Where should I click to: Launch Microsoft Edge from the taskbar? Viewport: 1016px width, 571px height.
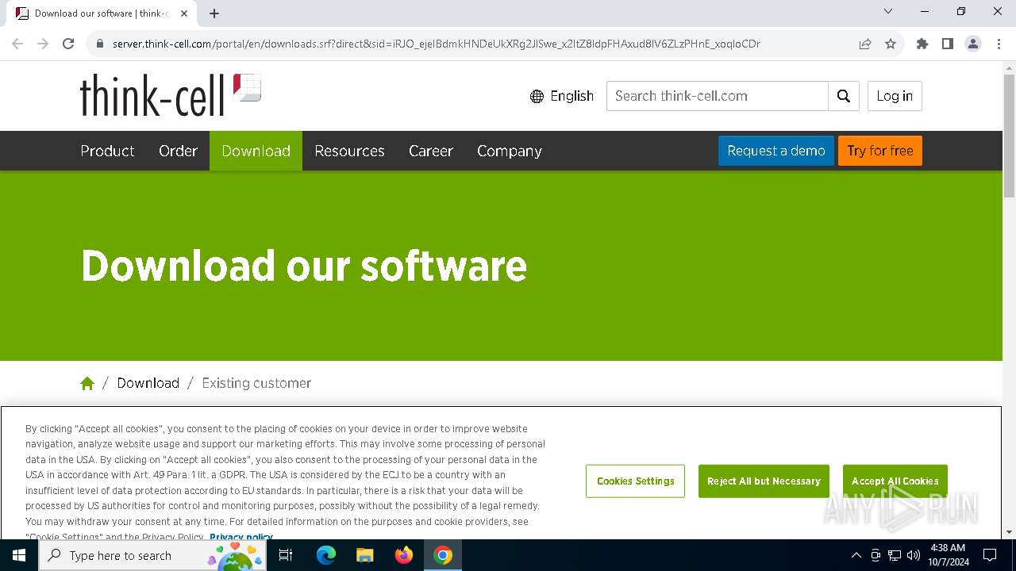click(326, 555)
